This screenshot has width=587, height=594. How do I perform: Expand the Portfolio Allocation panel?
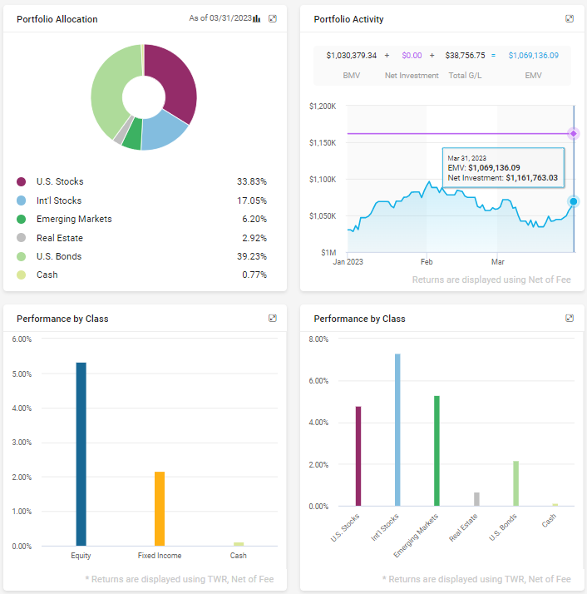(272, 18)
